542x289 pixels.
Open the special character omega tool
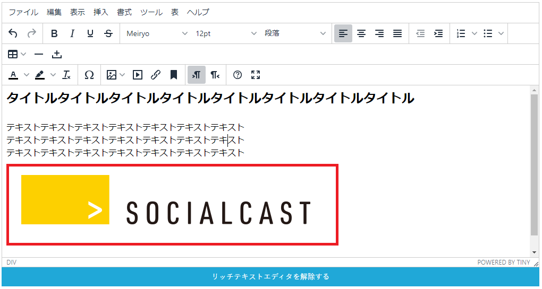(x=89, y=75)
